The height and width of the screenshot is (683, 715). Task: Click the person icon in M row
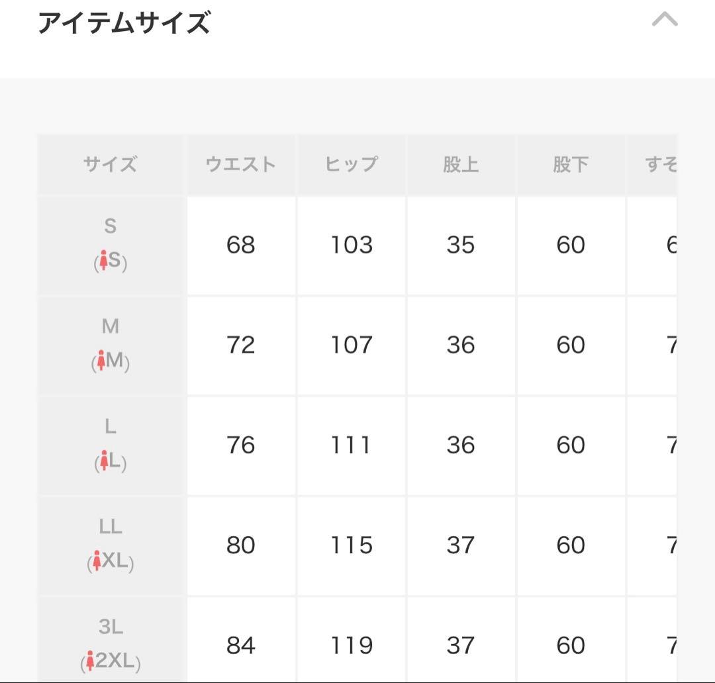coord(101,362)
